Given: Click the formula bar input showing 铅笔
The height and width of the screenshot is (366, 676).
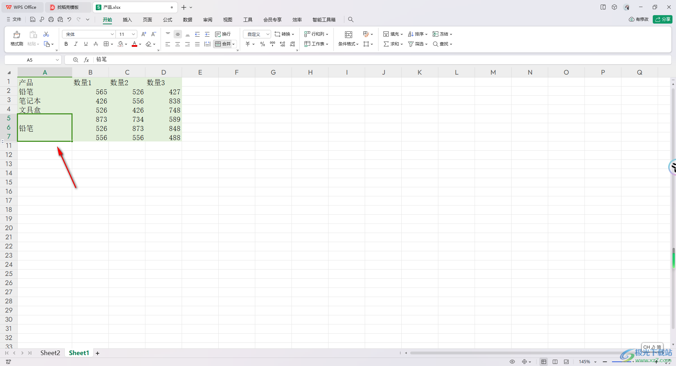Looking at the screenshot, I should tap(382, 60).
